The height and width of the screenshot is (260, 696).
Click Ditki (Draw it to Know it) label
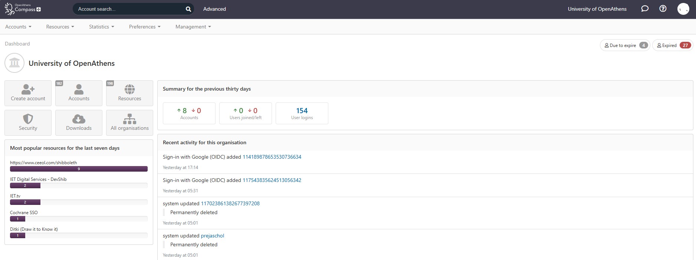pyautogui.click(x=34, y=229)
